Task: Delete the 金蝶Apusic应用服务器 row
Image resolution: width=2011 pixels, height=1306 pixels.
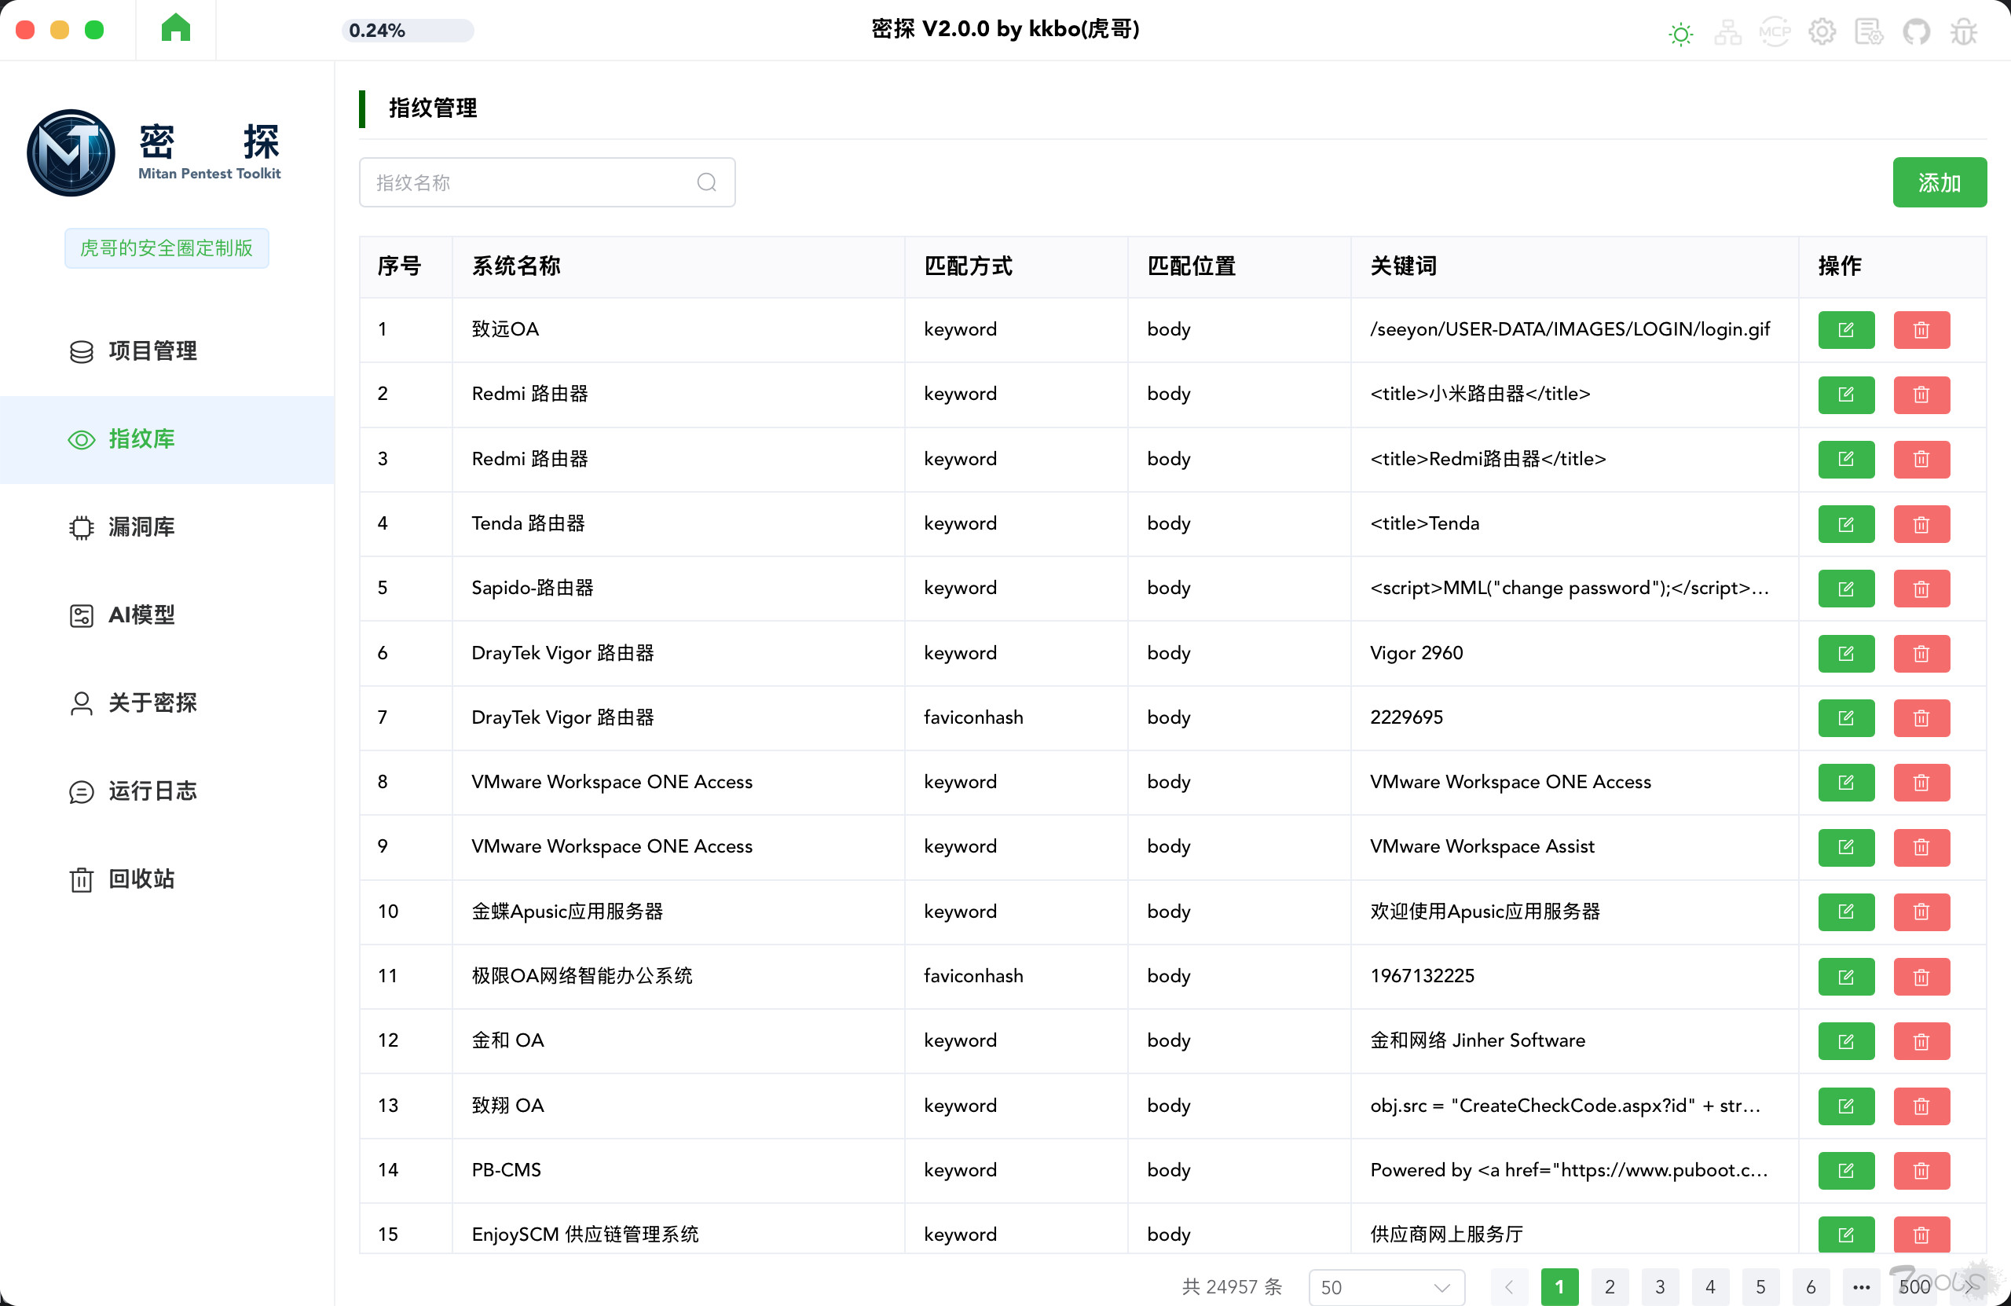Action: [1921, 912]
